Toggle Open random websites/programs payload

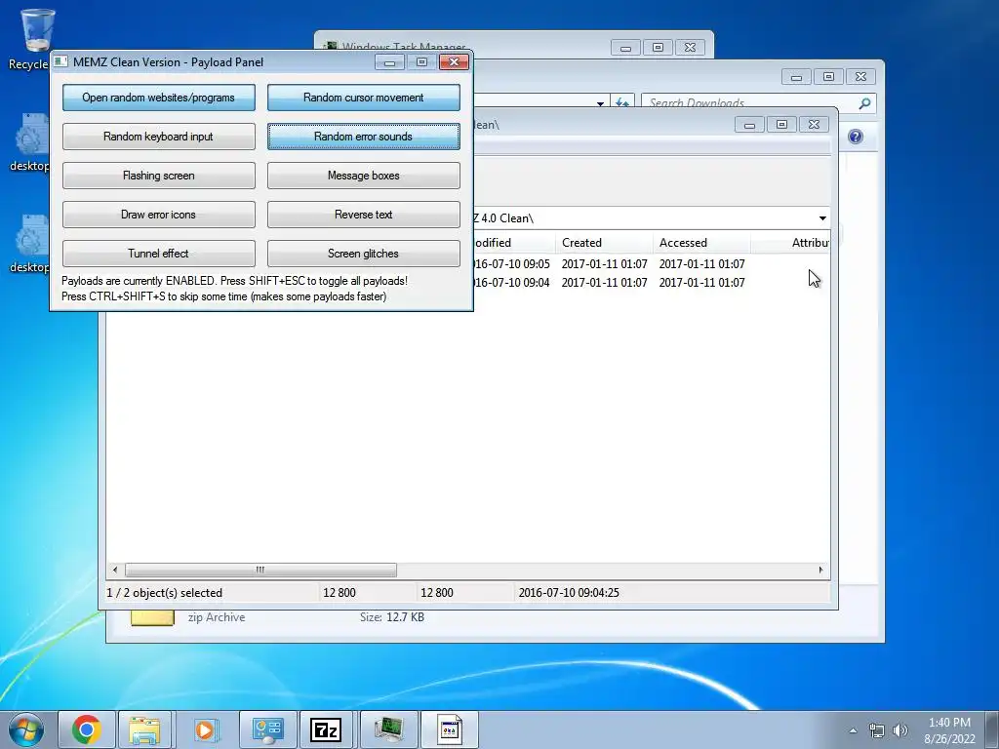[159, 98]
